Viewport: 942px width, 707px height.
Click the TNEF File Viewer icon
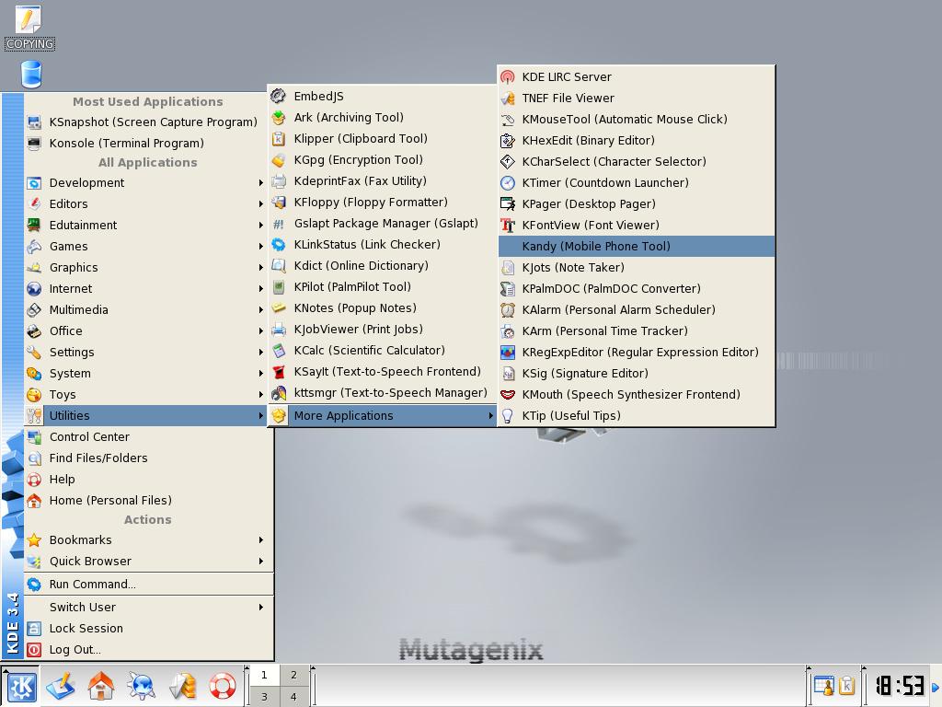click(508, 98)
